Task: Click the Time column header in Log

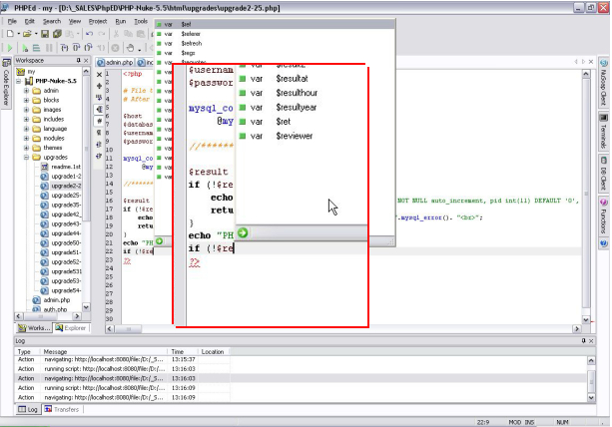Action: pyautogui.click(x=183, y=352)
